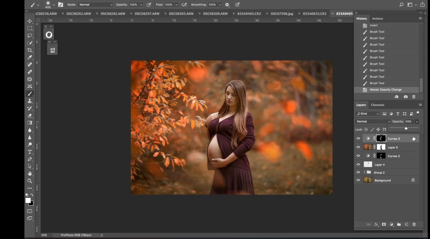Screen dimensions: 430x239
Task: Select the Pen tool
Action: 30,159
